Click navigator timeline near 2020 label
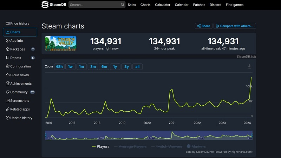Image resolution: width=281 pixels, height=158 pixels. pyautogui.click(x=151, y=138)
